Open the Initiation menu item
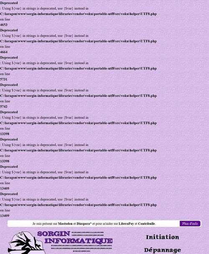This screenshot has width=209, height=254. 163,237
